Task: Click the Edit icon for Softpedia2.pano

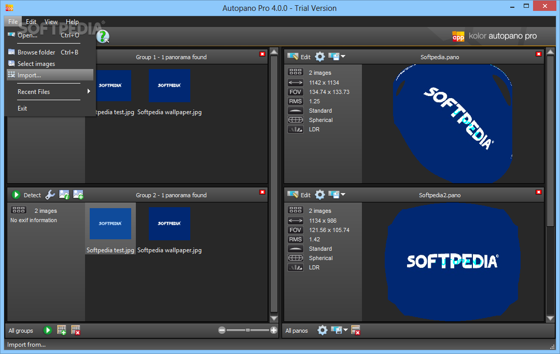Action: 293,195
